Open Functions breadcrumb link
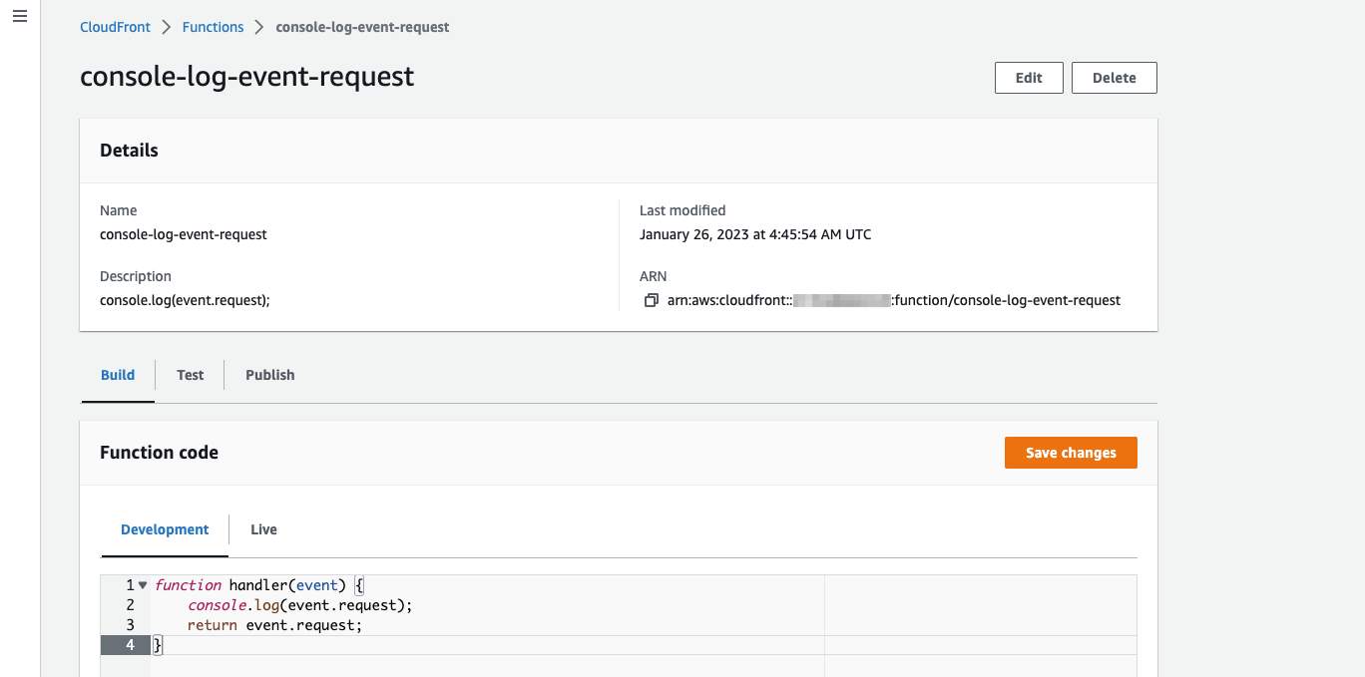1365x677 pixels. coord(213,27)
